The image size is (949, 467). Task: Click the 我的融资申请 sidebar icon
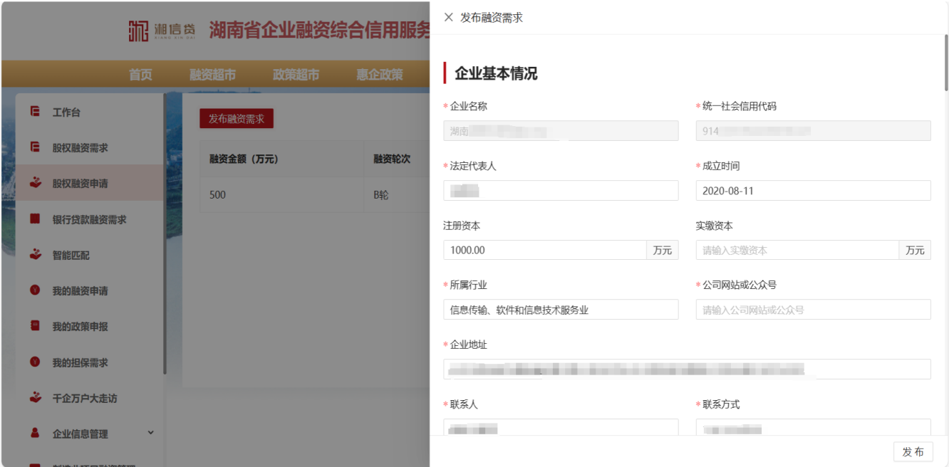tap(35, 290)
